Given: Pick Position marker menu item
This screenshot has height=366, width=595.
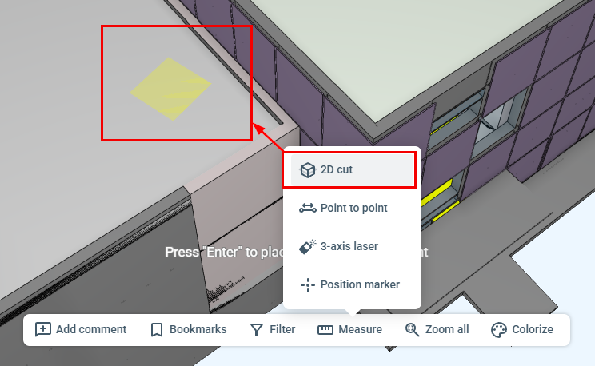Looking at the screenshot, I should point(352,284).
